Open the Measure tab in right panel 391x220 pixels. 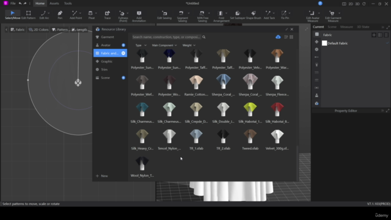pos(346,27)
